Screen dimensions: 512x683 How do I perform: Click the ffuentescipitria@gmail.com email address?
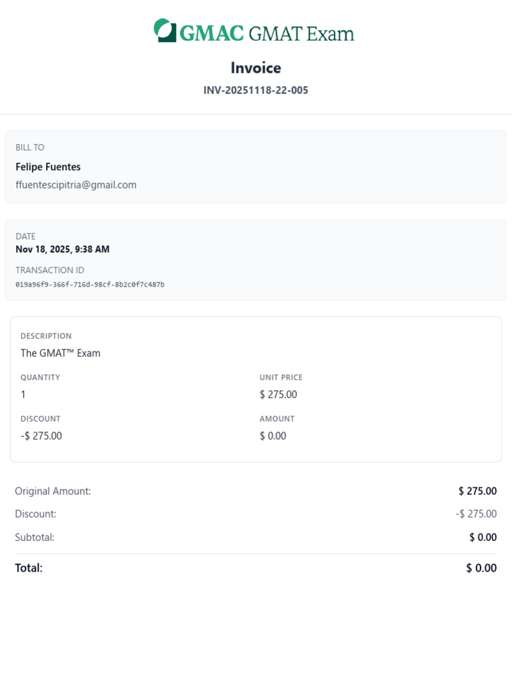[76, 185]
